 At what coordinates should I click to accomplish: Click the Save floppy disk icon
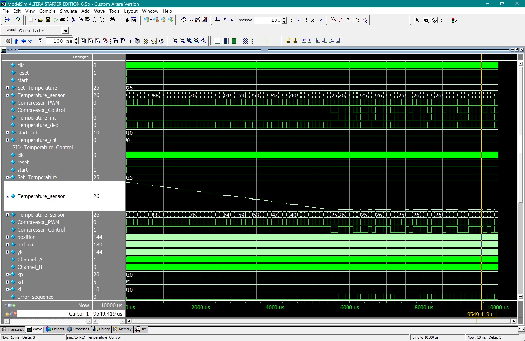pyautogui.click(x=48, y=20)
